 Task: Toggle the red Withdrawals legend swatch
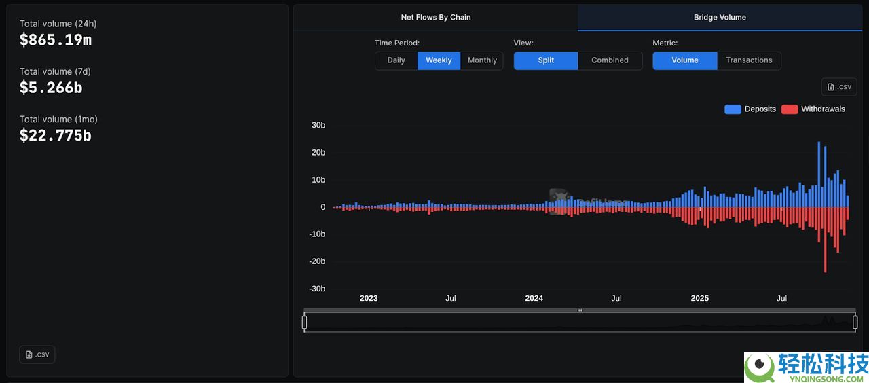click(789, 109)
